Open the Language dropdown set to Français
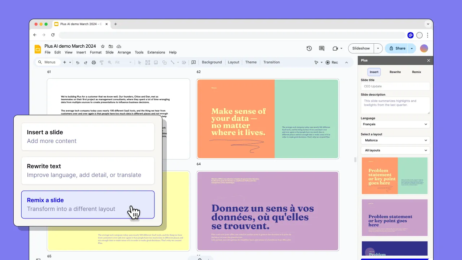Viewport: 462px width, 260px height. coord(395,124)
